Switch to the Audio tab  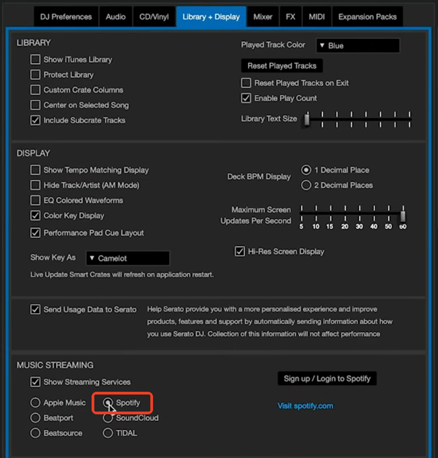(115, 16)
